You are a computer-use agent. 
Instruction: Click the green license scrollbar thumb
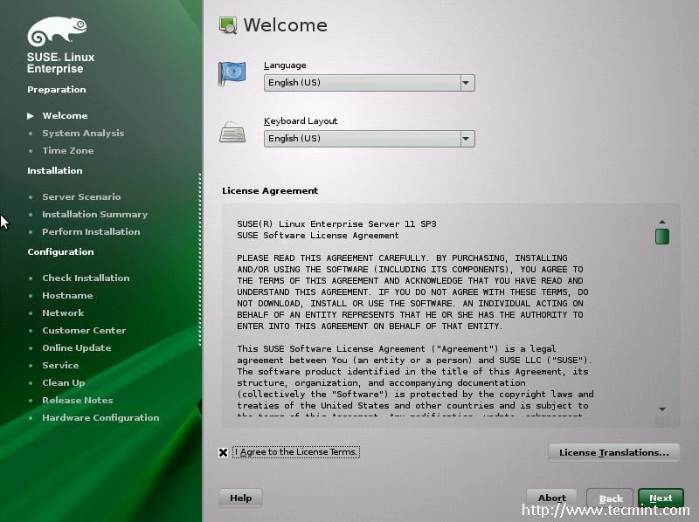coord(662,237)
